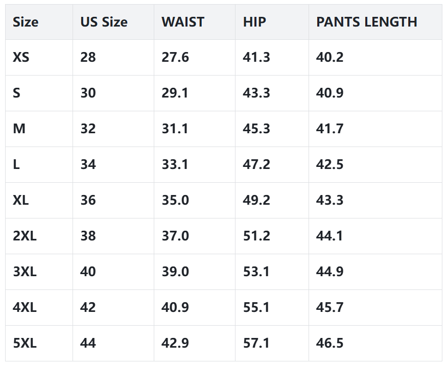Click the PANTS LENGTH column header
The height and width of the screenshot is (365, 448).
point(367,22)
